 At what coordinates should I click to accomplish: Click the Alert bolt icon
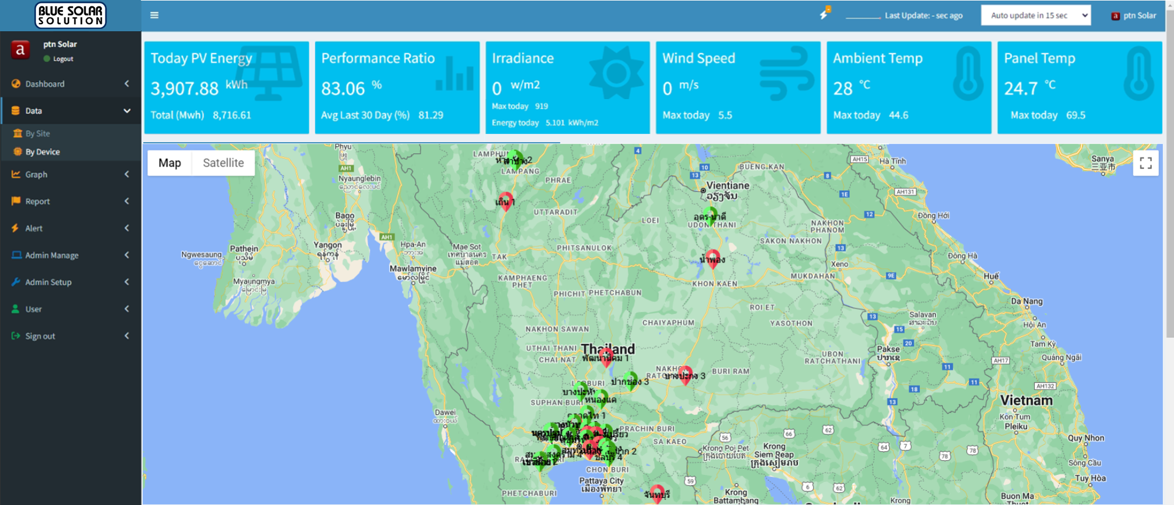[15, 228]
